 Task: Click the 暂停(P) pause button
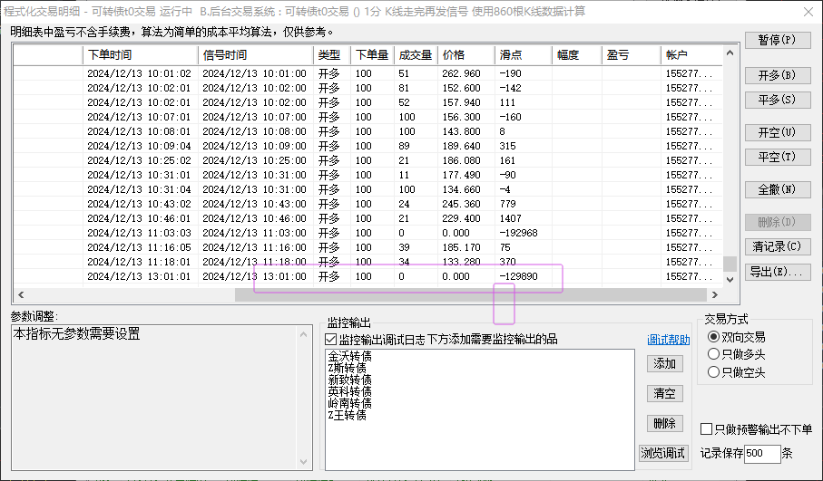[778, 41]
